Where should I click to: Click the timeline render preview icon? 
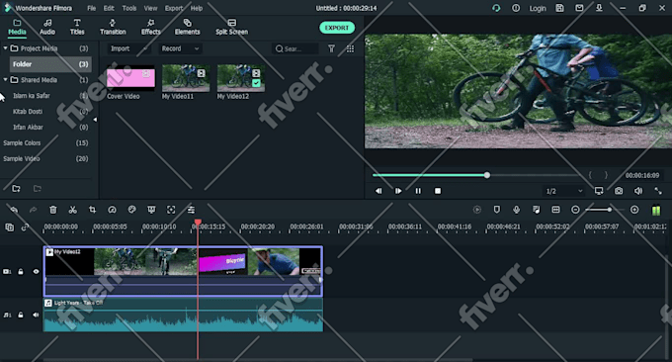(477, 210)
